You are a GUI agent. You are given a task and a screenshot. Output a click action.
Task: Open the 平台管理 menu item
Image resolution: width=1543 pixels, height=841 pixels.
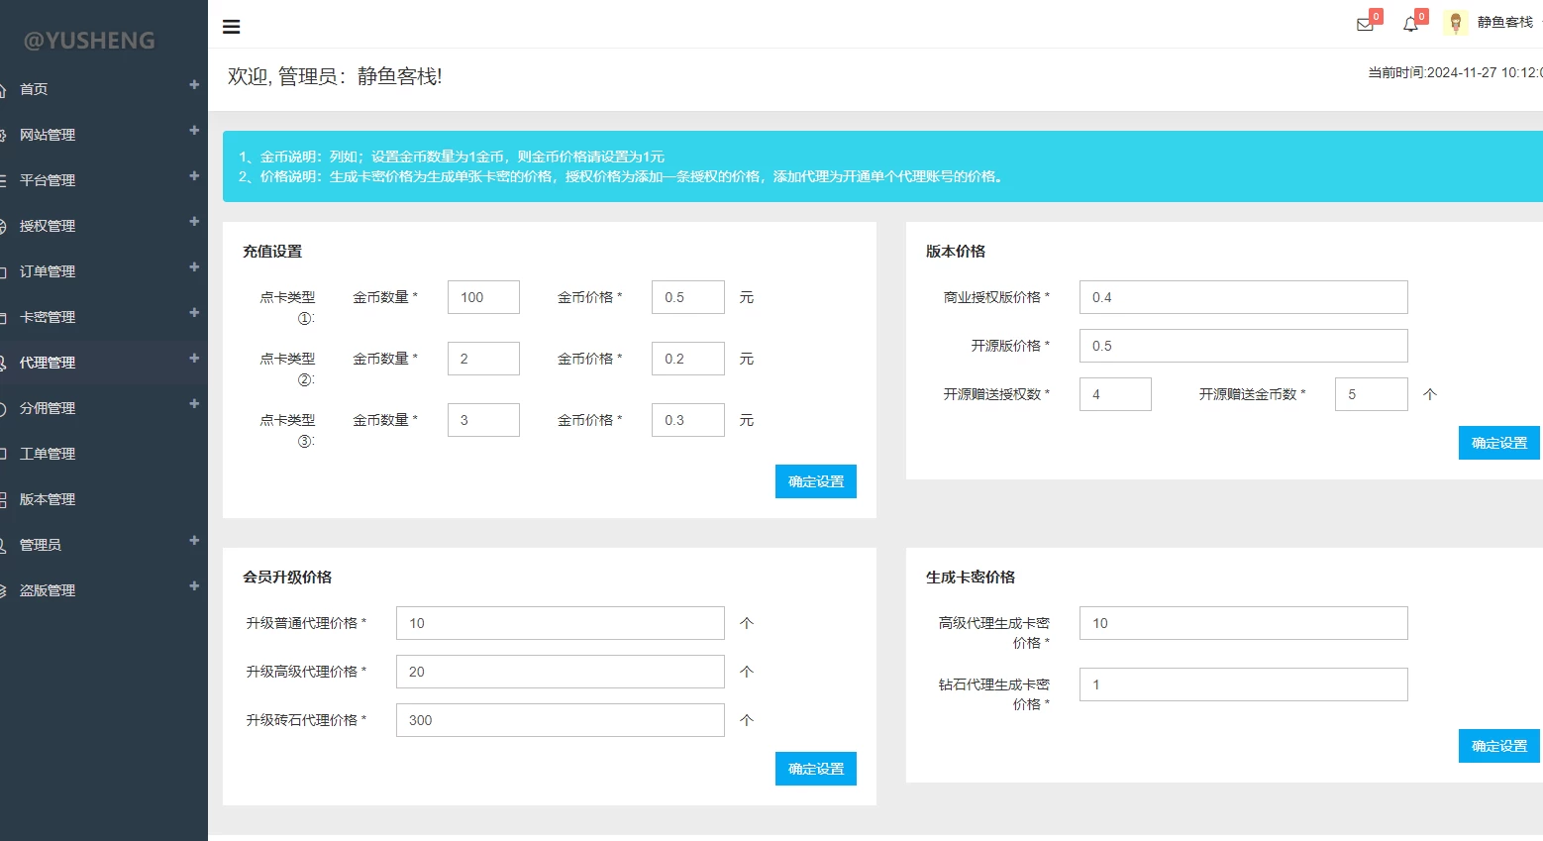48,180
